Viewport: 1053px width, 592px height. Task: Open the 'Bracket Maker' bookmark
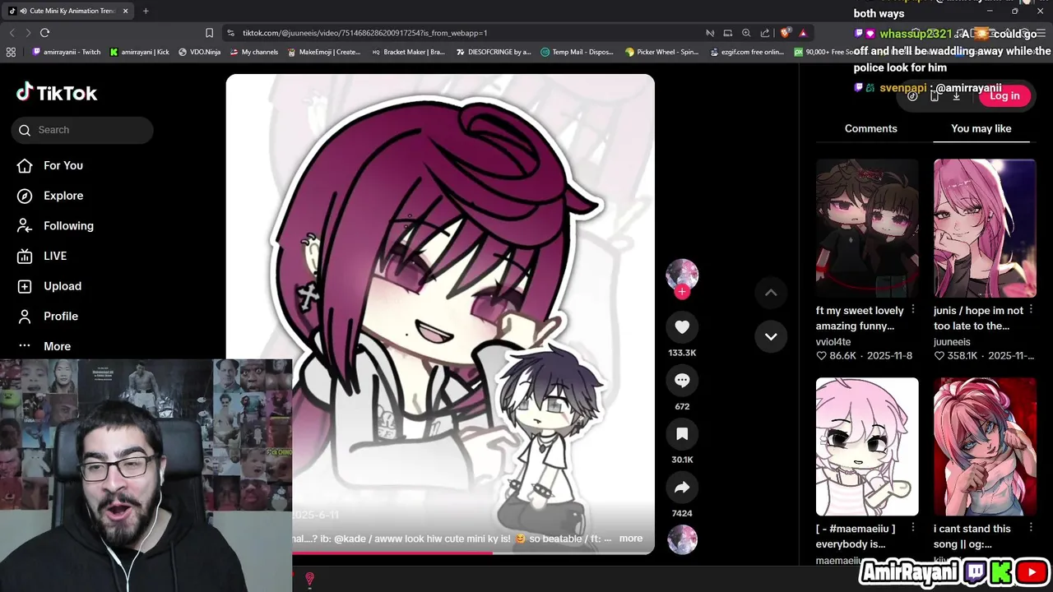pos(408,52)
